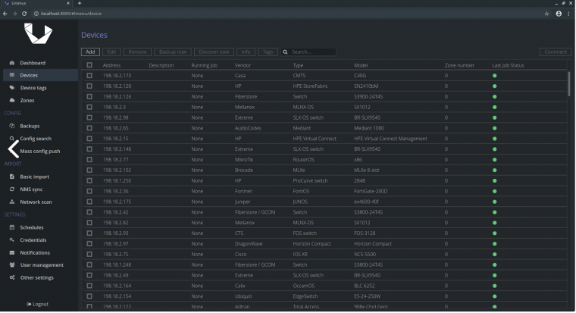Tick the checkbox for 198.18.2.65
Image resolution: width=576 pixels, height=313 pixels.
pos(89,128)
